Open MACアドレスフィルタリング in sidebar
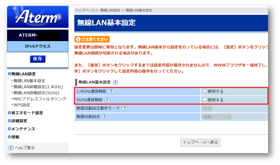This screenshot has width=280, height=165. (x=40, y=99)
